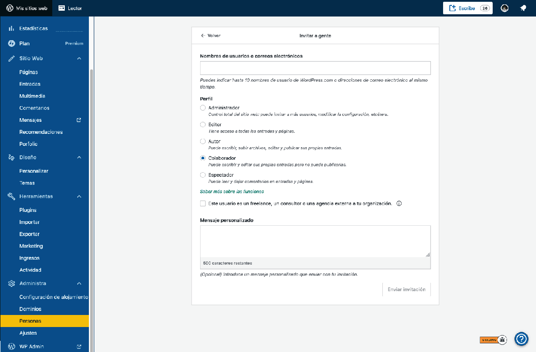Open Mis sitios web tab
Viewport: 536px width, 352px height.
26,8
